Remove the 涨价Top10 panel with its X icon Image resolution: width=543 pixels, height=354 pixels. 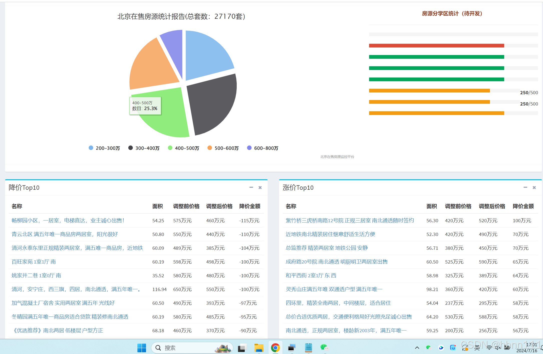pos(534,187)
